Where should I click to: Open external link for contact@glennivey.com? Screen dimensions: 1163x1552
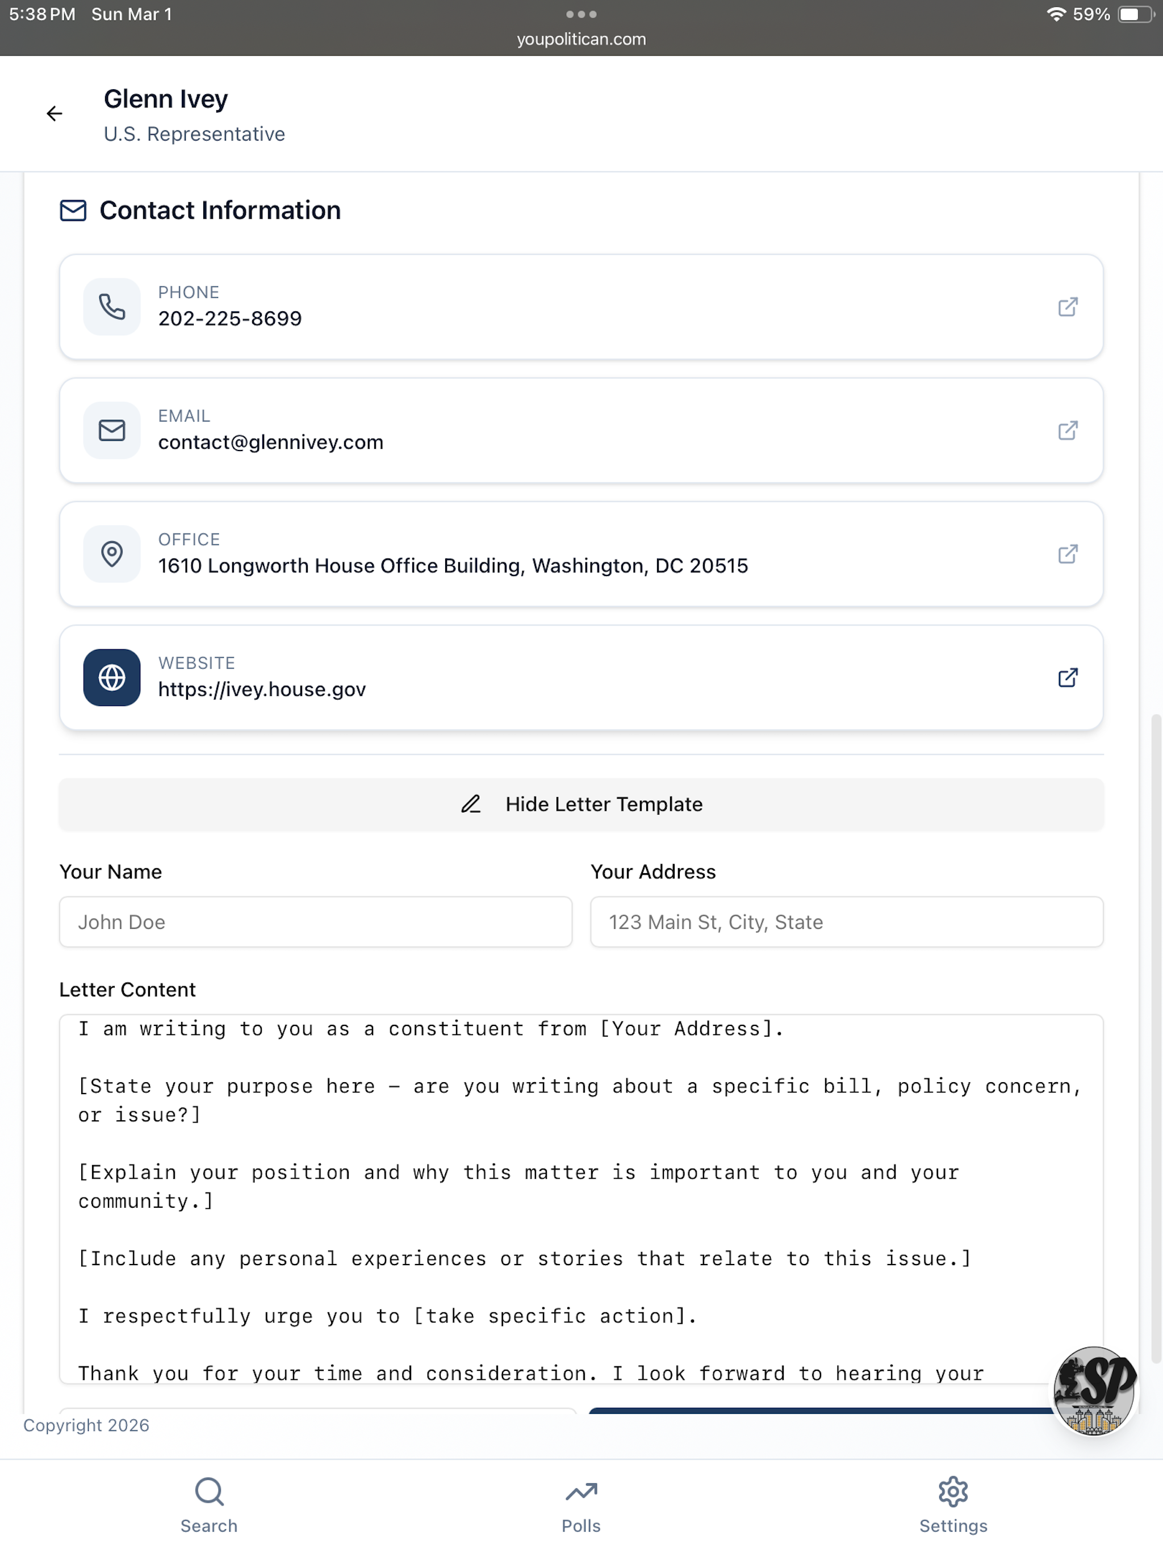1067,430
